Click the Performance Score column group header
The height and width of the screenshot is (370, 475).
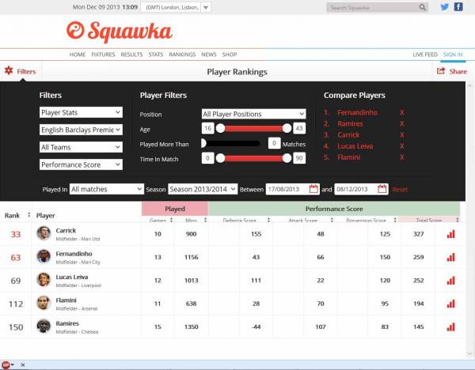[334, 209]
